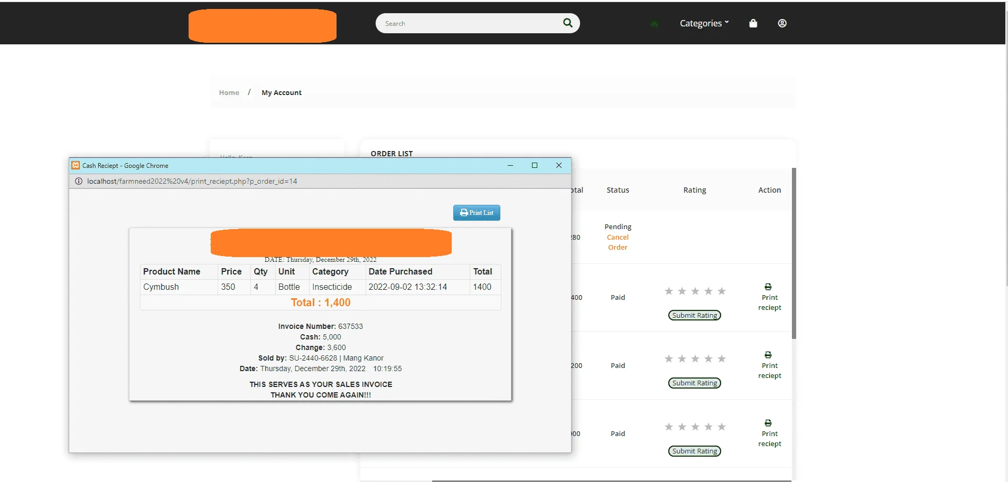
Task: Click the Pending status text
Action: coord(618,226)
